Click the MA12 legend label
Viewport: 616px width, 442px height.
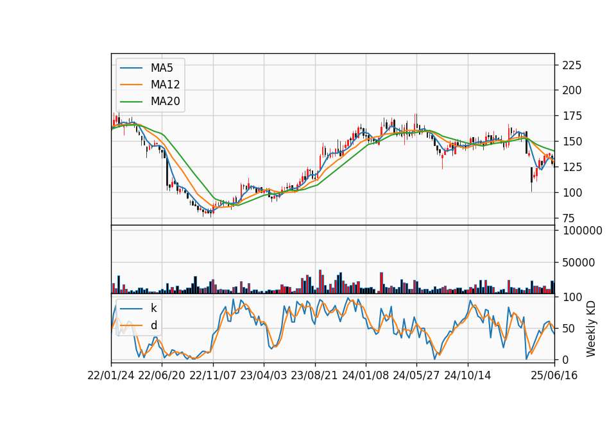point(165,85)
